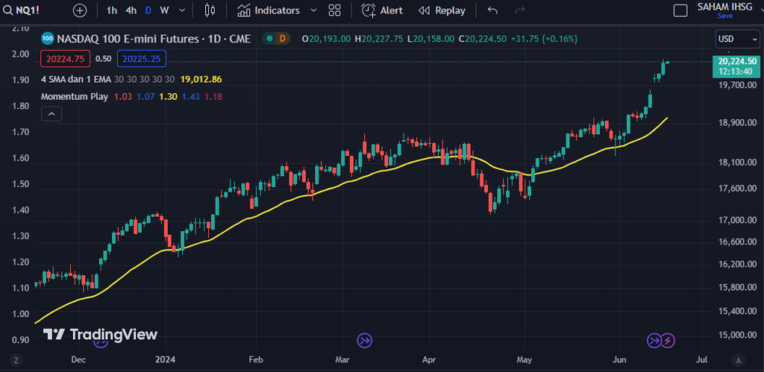The height and width of the screenshot is (372, 764).
Task: Open the timeframe dropdown arrow
Action: tap(183, 10)
